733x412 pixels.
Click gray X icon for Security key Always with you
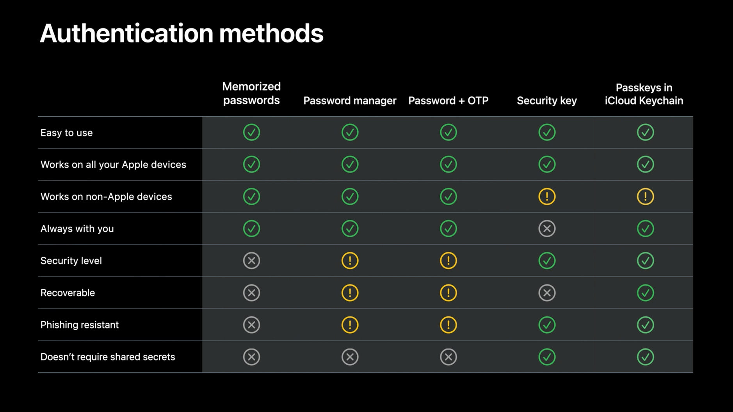pos(547,229)
